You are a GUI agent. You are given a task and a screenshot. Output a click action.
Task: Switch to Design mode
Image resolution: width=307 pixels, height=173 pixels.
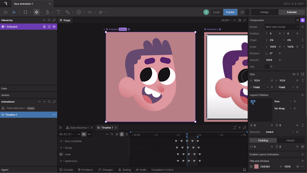pyautogui.click(x=265, y=12)
